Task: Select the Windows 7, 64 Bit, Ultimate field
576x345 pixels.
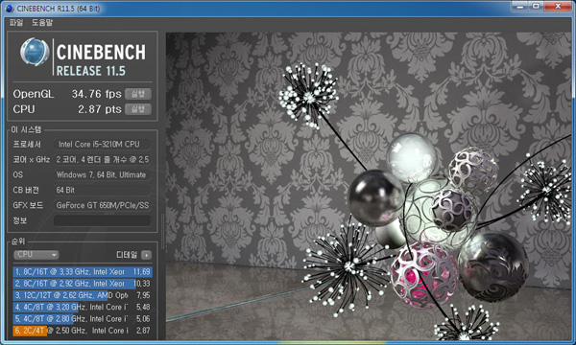Action: click(102, 174)
